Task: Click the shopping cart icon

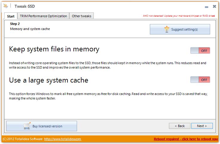Action: coord(27,126)
